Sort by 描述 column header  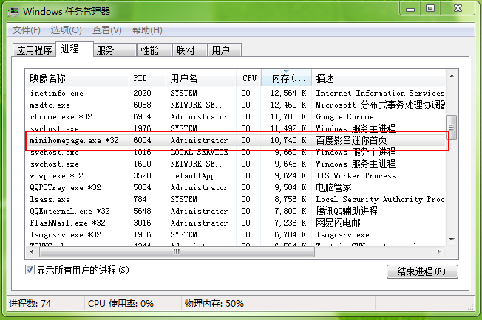tap(379, 78)
